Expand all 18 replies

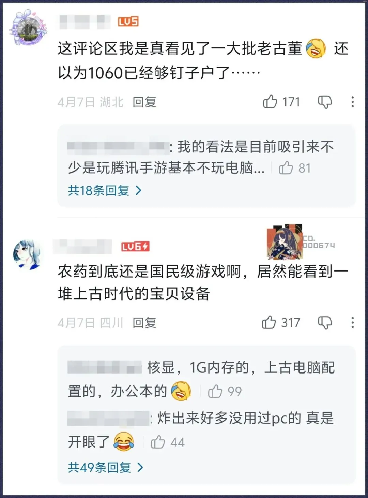coord(105,190)
